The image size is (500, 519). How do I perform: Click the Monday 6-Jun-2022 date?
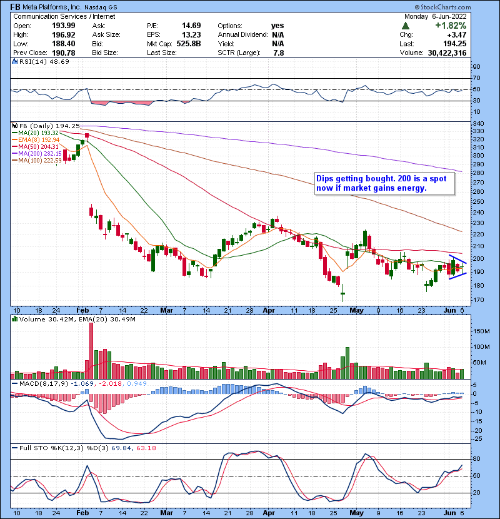click(x=436, y=16)
